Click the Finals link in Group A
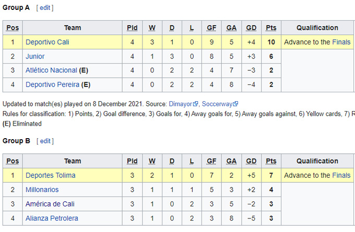 (x=341, y=42)
